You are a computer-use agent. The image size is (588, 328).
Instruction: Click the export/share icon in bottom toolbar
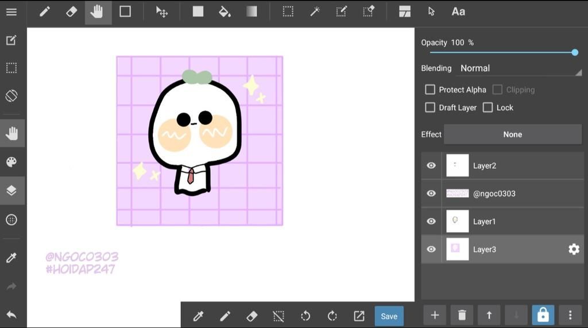359,317
